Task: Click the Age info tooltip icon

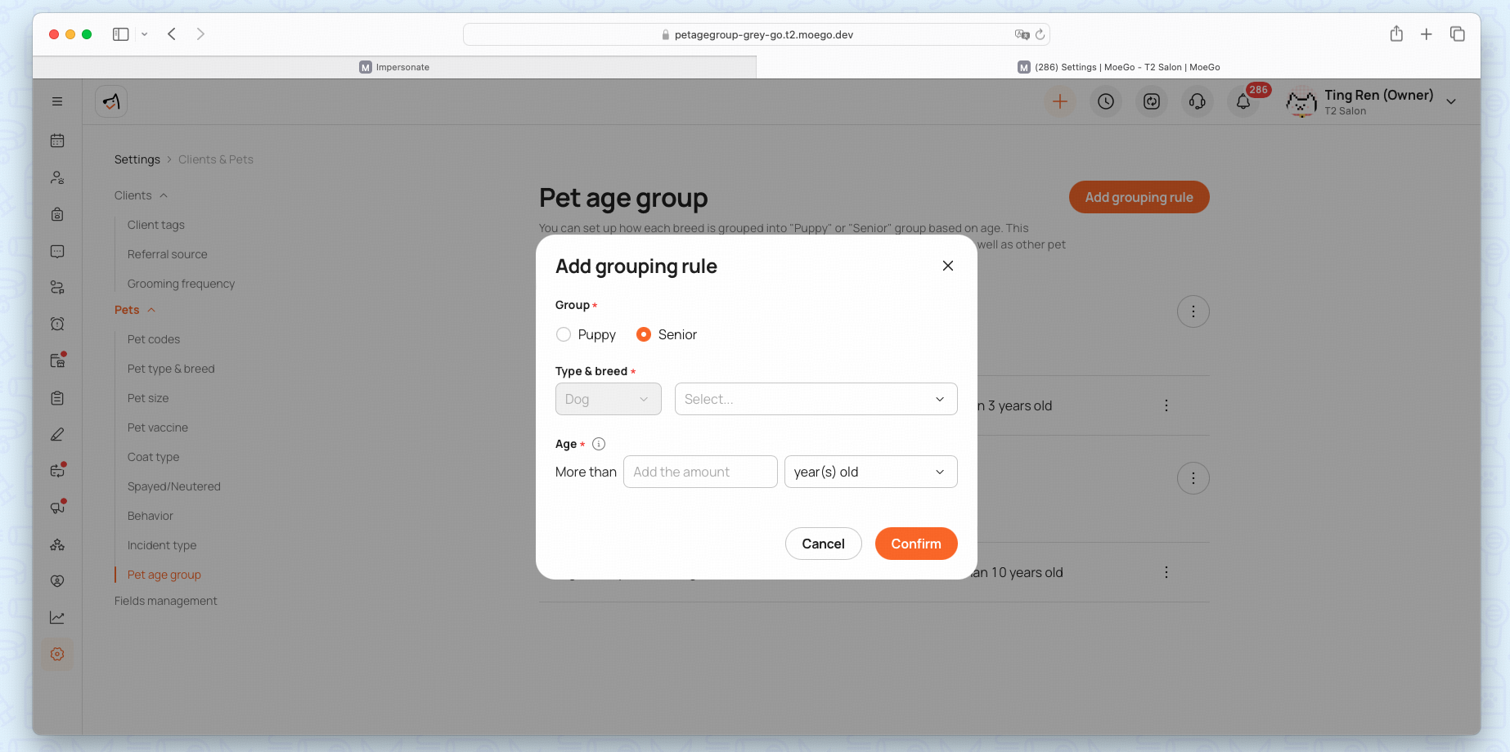Action: click(x=599, y=444)
